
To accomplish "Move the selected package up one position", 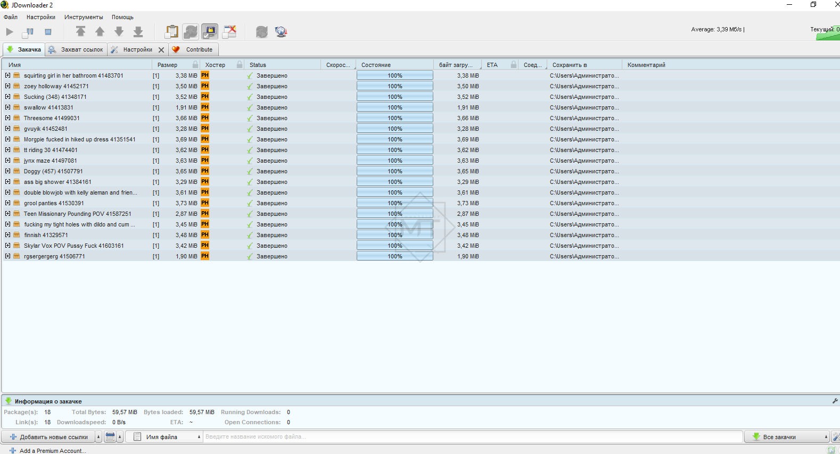I will point(100,32).
